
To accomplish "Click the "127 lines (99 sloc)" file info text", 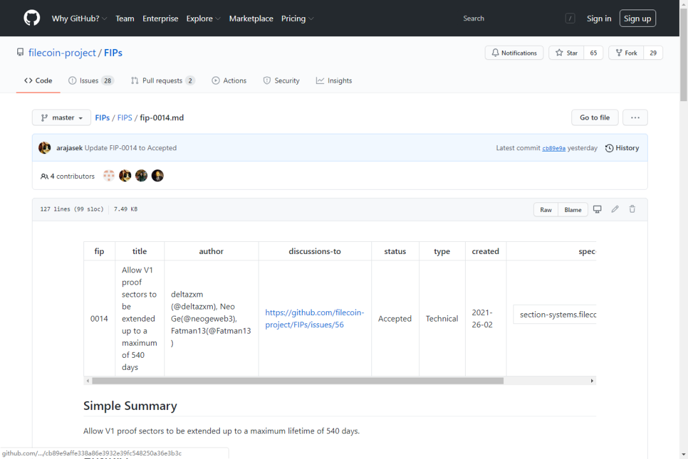I will point(72,209).
